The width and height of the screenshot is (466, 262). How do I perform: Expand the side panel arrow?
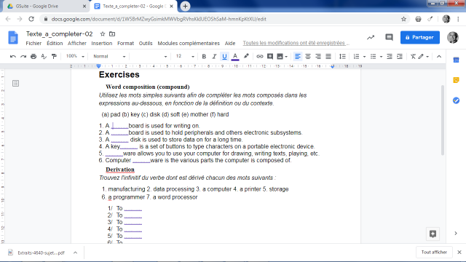[x=456, y=234]
